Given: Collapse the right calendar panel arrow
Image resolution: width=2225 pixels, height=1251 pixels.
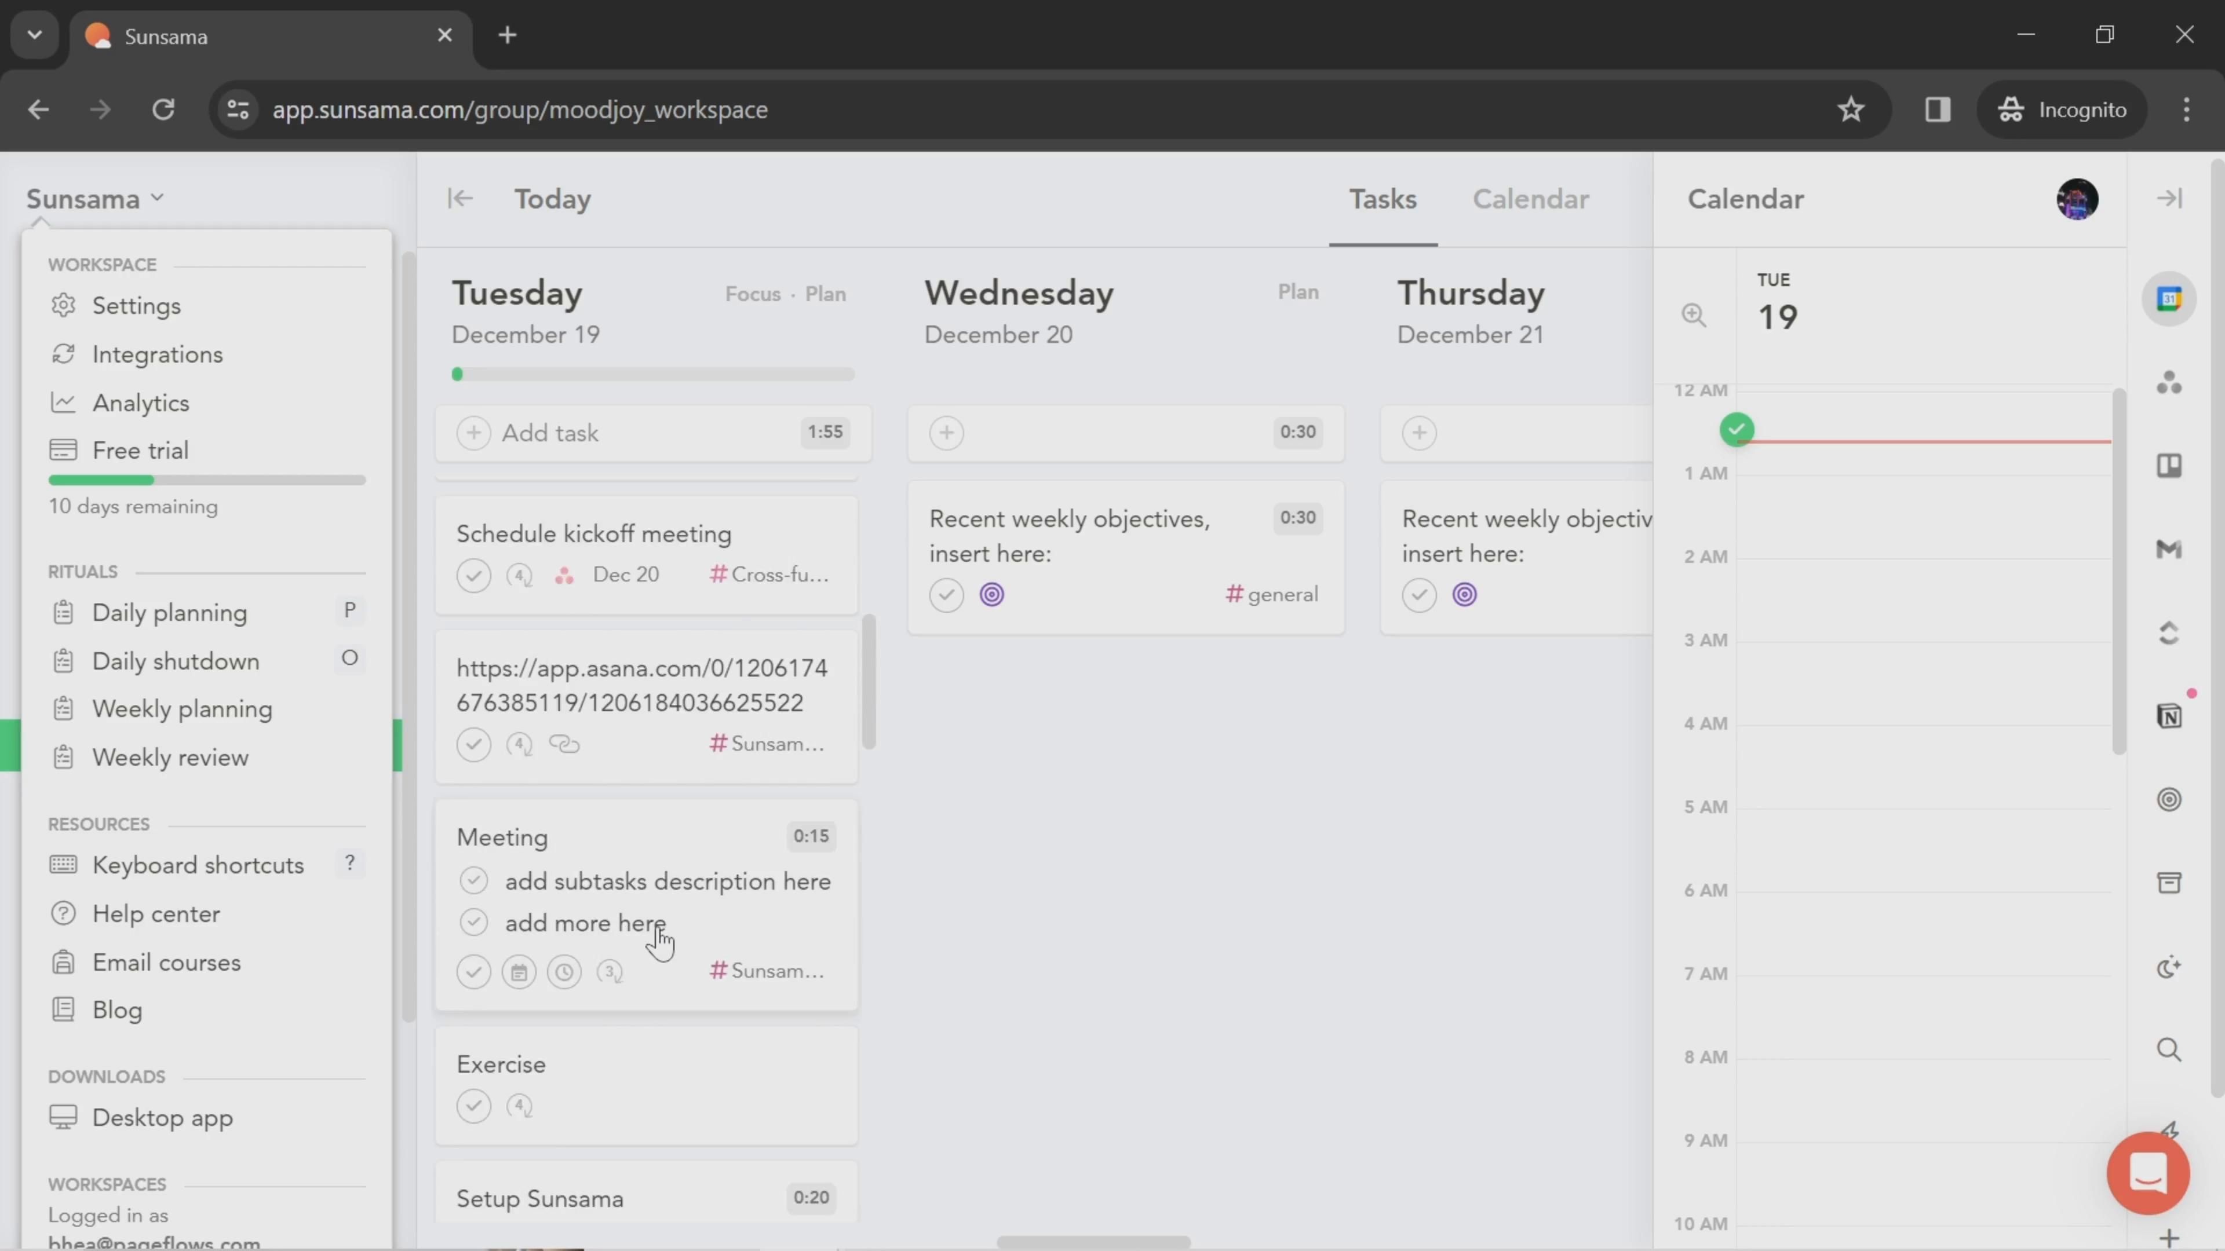Looking at the screenshot, I should point(2169,199).
